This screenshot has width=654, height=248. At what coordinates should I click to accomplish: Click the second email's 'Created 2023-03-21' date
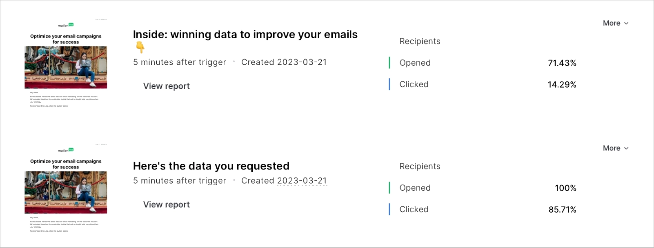pyautogui.click(x=283, y=180)
